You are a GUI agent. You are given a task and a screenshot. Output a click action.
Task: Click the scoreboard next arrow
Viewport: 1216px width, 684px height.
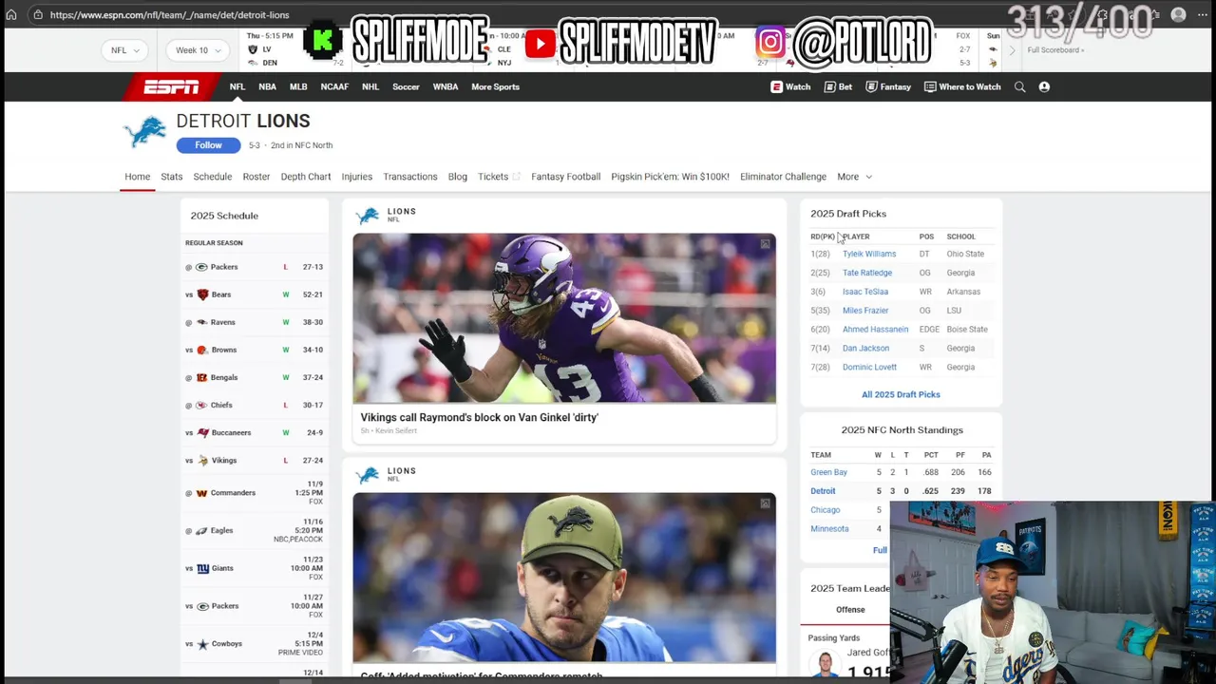tap(1012, 49)
